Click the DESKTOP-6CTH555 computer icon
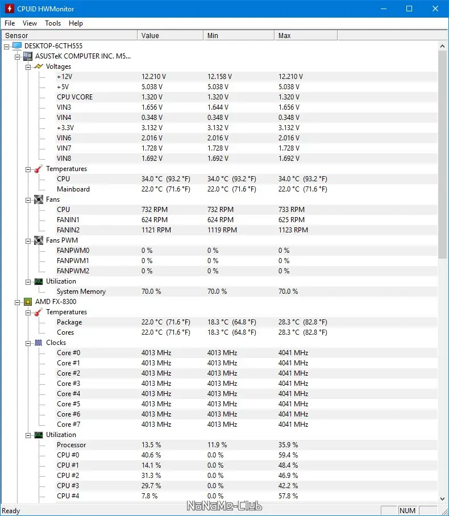Screen dimensions: 449x516 [17, 46]
